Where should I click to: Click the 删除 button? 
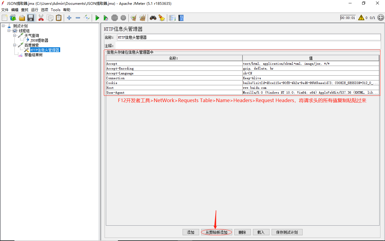242,232
